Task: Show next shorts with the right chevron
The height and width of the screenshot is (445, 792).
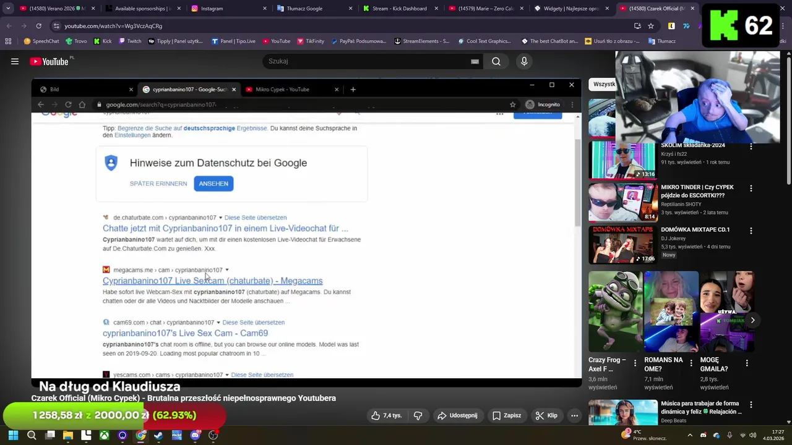Action: (752, 320)
